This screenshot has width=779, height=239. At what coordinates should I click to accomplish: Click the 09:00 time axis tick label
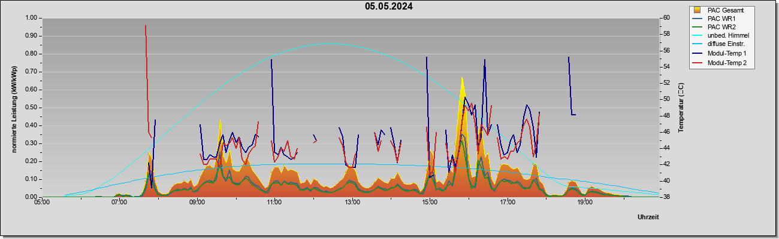(x=197, y=202)
